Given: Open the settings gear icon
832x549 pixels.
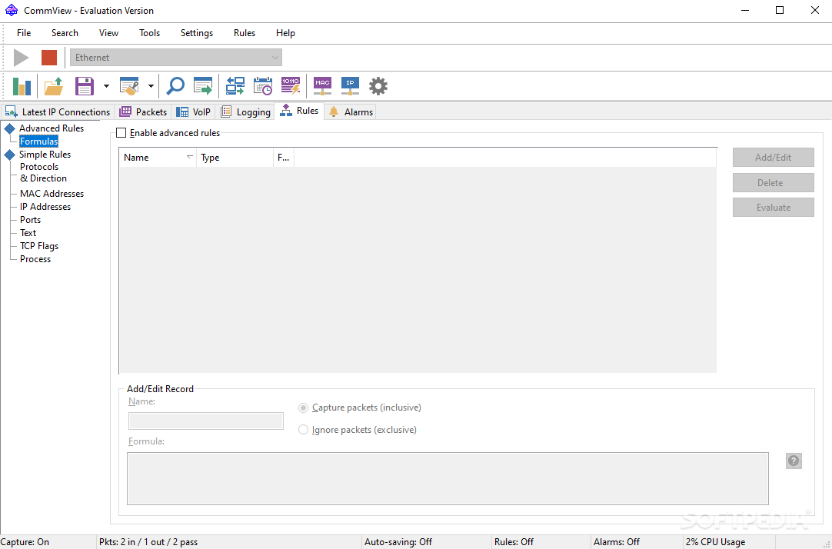Looking at the screenshot, I should click(378, 86).
